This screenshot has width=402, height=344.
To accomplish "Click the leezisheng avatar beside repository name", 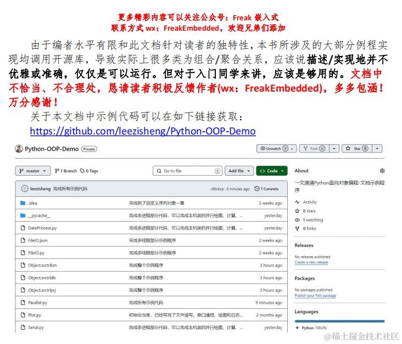I will point(19,149).
